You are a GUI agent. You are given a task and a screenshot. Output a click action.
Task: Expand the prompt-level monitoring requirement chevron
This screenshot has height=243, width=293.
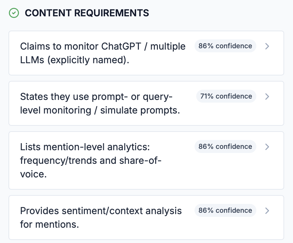pos(267,97)
